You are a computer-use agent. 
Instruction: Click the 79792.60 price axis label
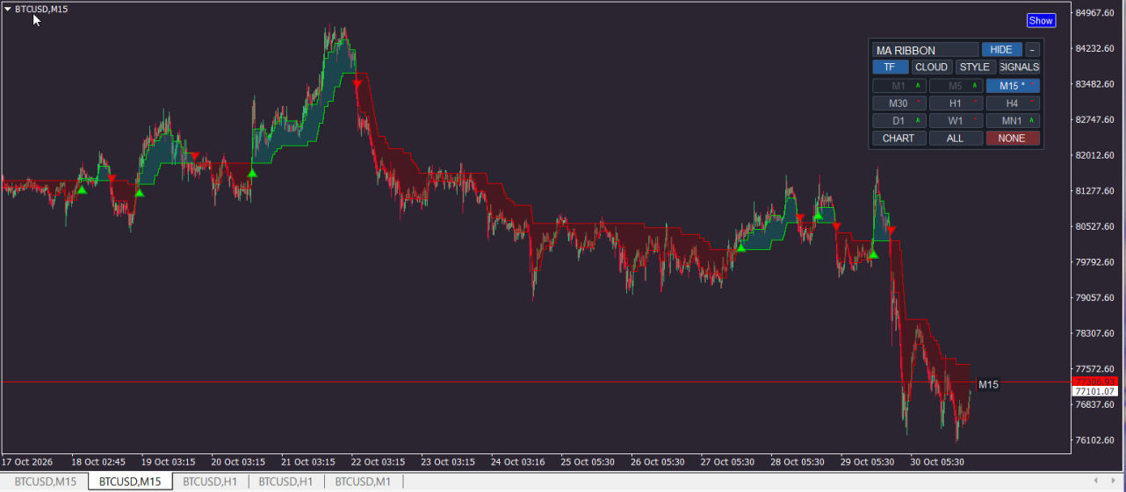pos(1094,261)
